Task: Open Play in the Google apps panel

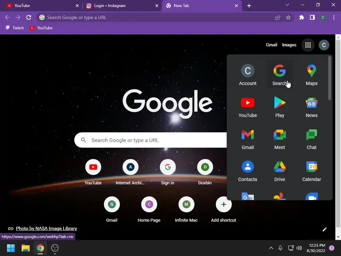Action: (x=279, y=107)
